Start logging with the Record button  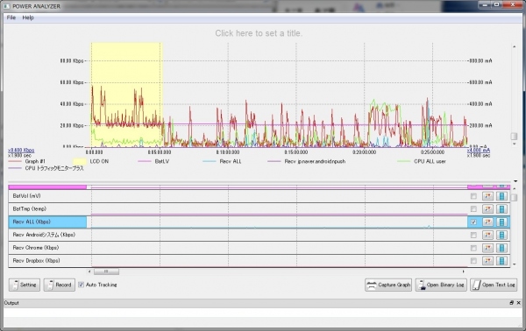[59, 285]
